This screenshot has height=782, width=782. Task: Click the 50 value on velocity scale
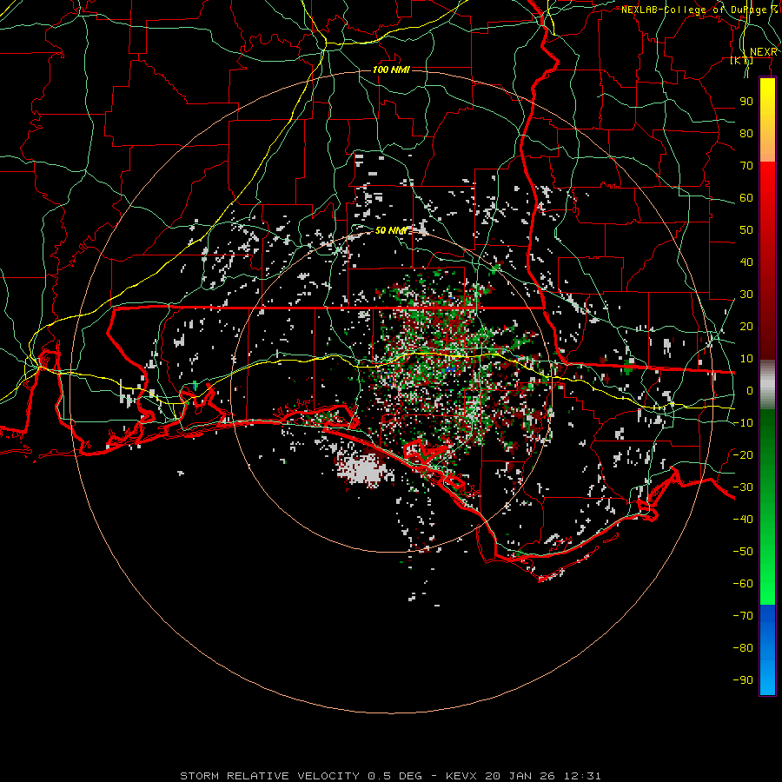point(746,230)
